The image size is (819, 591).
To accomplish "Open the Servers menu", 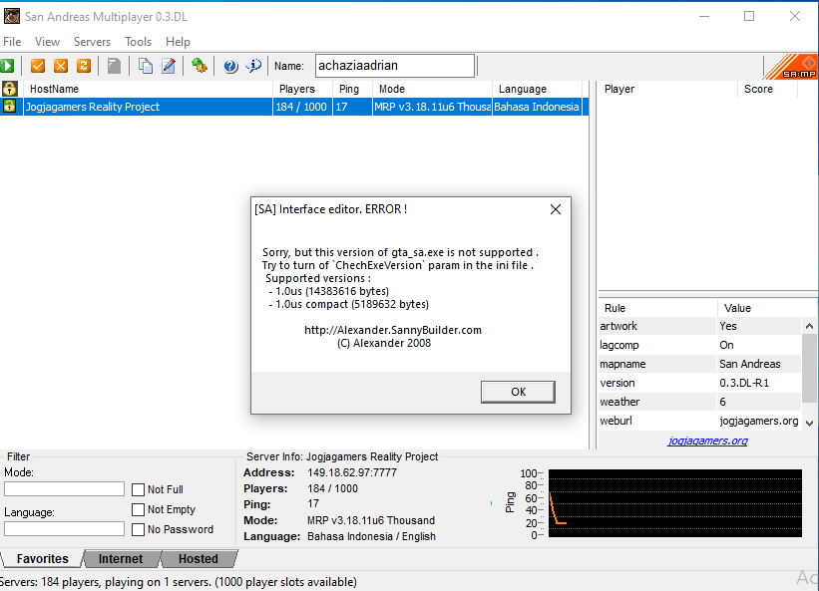I will (x=92, y=42).
